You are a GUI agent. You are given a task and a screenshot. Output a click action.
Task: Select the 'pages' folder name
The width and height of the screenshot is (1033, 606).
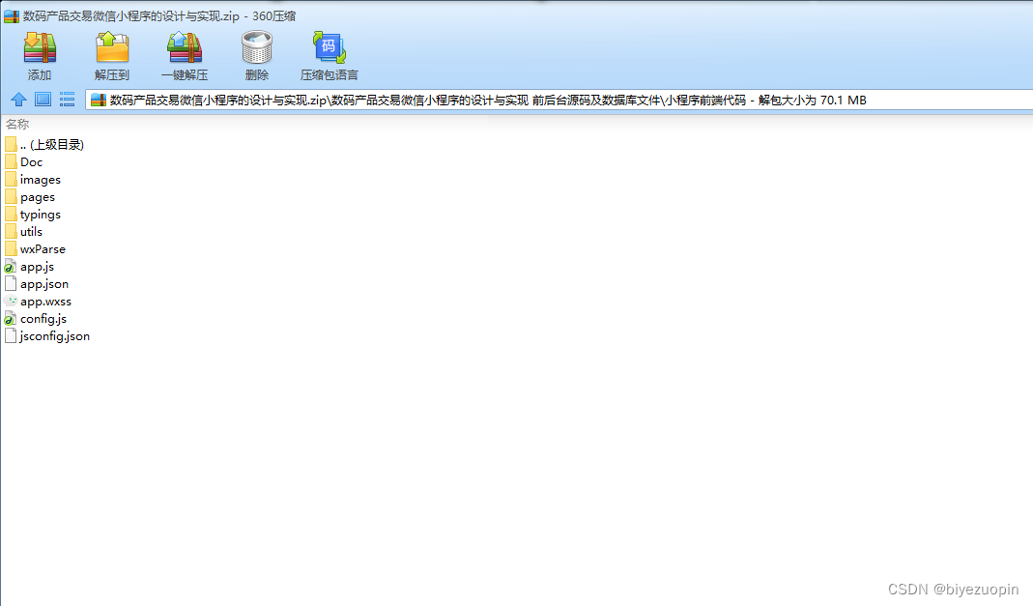38,197
